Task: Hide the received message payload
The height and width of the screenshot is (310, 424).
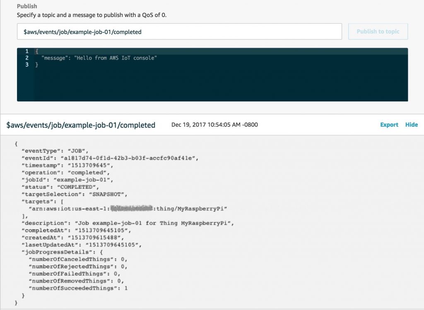Action: 411,125
